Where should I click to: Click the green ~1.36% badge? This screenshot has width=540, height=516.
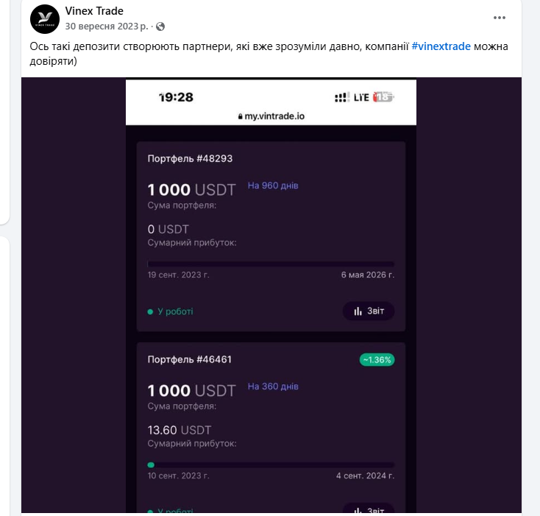pos(377,360)
